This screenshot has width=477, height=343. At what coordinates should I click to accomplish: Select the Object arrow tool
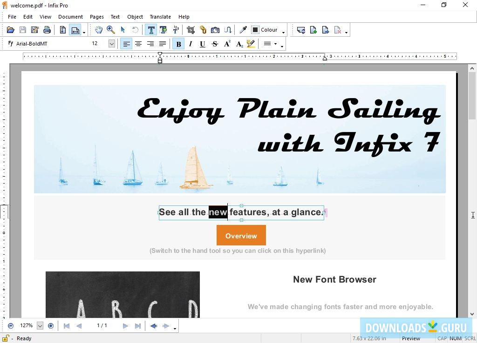[x=123, y=30]
